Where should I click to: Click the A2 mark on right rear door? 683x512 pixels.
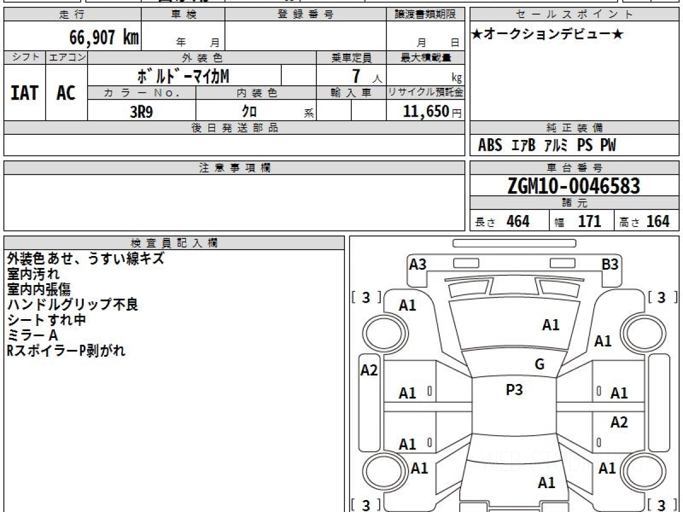tap(619, 422)
